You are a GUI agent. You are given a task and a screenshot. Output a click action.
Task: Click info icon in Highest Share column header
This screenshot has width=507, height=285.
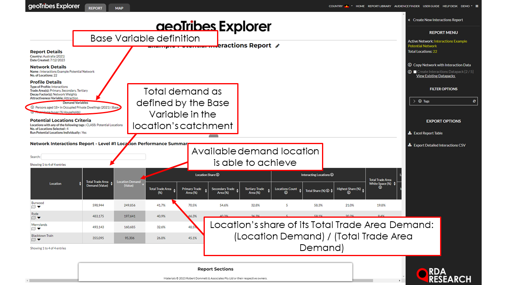point(349,193)
